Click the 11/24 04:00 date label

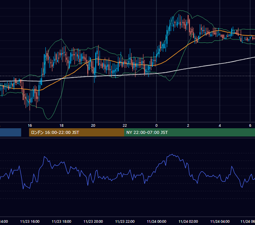220,221
